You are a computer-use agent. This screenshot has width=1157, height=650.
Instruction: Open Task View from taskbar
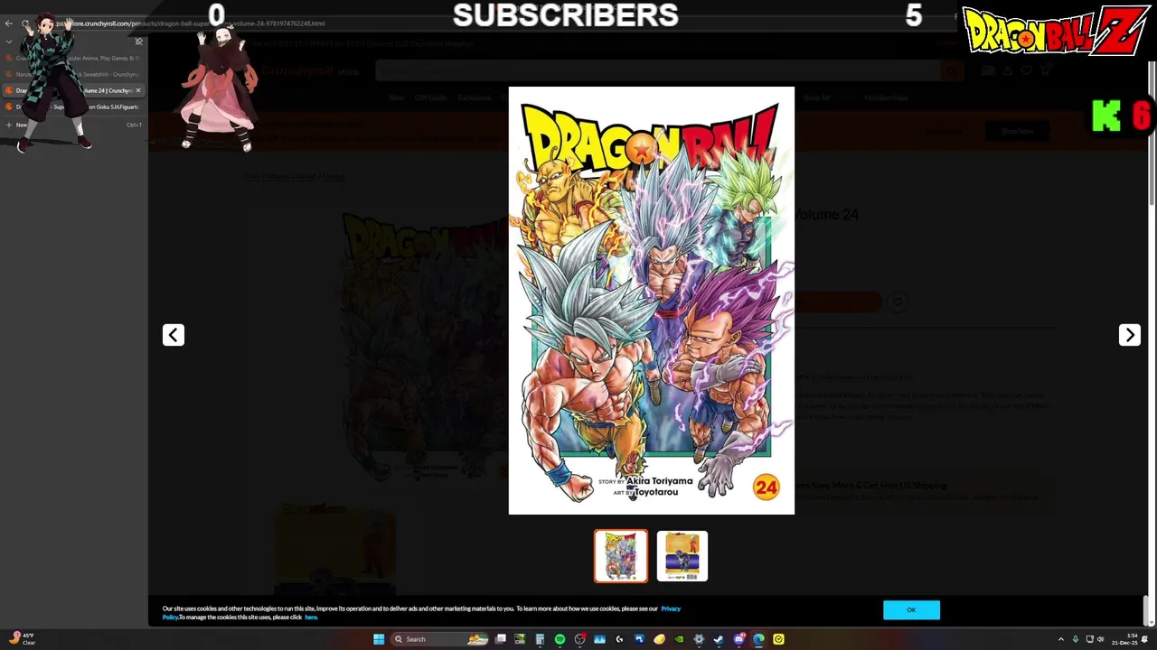(x=500, y=639)
